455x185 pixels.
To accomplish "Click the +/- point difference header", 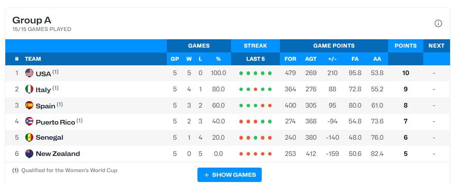I will [332, 59].
